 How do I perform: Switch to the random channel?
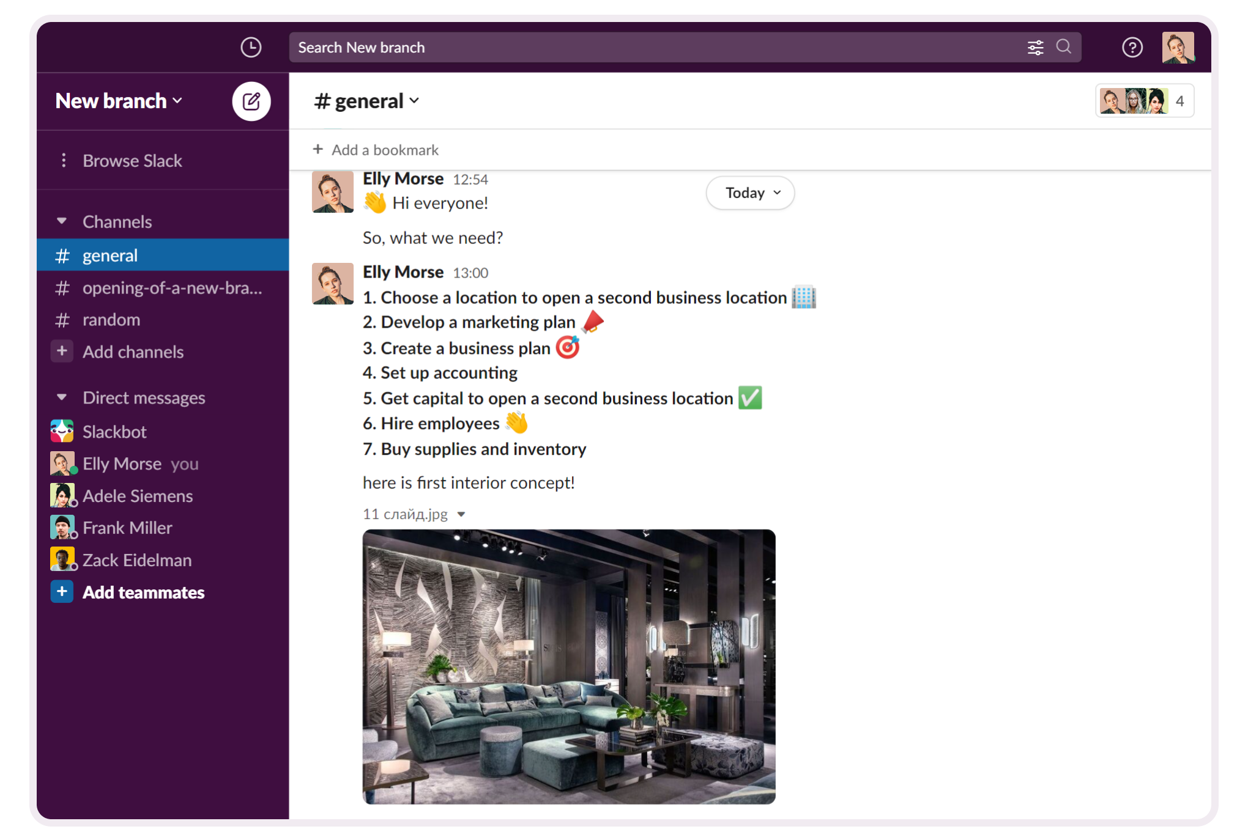click(111, 320)
